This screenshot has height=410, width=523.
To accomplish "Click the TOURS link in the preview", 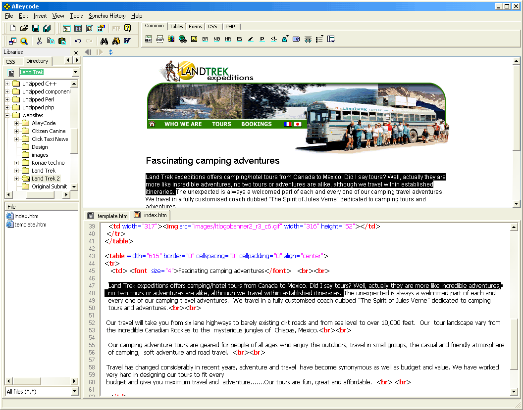I will point(221,124).
